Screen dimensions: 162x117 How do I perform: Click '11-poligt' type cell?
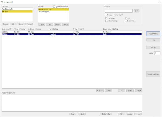52,34
